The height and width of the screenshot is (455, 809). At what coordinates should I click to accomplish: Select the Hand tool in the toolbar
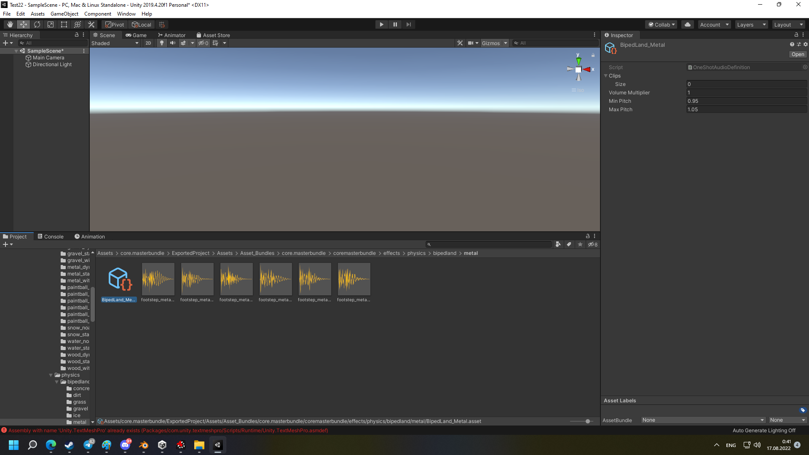10,24
